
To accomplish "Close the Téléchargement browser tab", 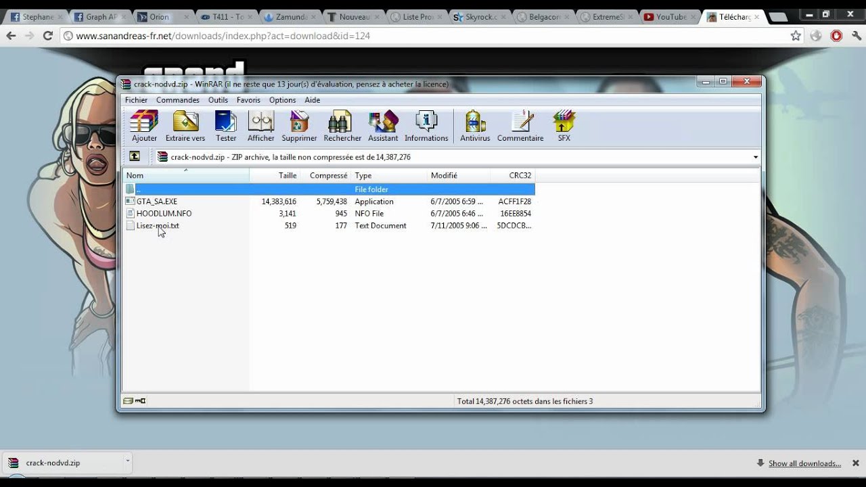I will click(x=756, y=17).
